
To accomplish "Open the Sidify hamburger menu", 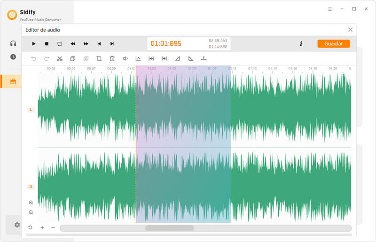I will (330, 9).
